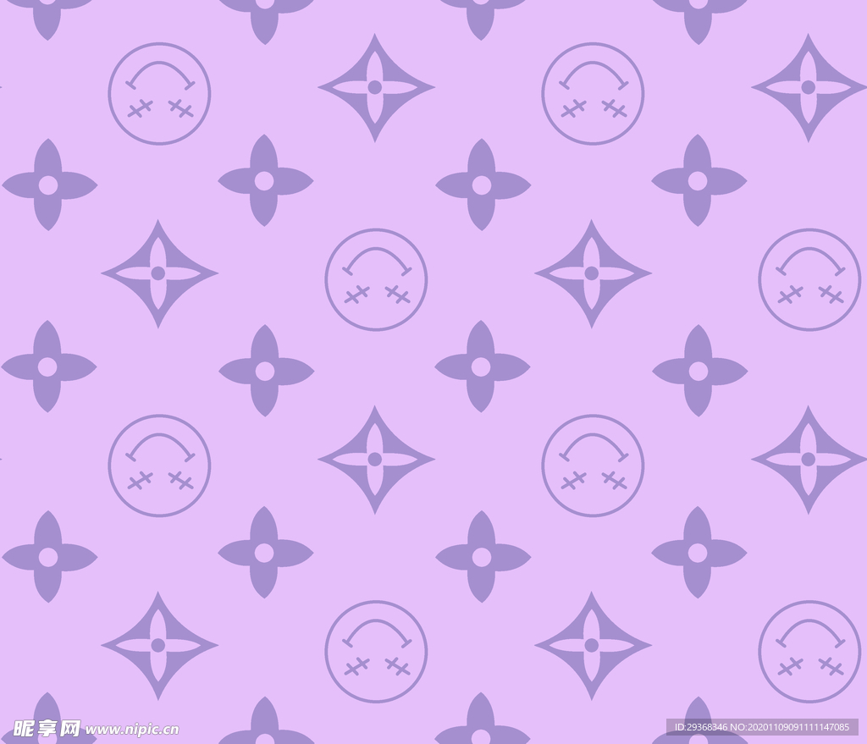Select the four-petal flower directly above the center smiley
867x744 pixels.
pyautogui.click(x=265, y=180)
